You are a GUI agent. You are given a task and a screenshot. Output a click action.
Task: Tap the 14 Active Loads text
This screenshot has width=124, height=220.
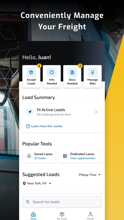point(51,110)
